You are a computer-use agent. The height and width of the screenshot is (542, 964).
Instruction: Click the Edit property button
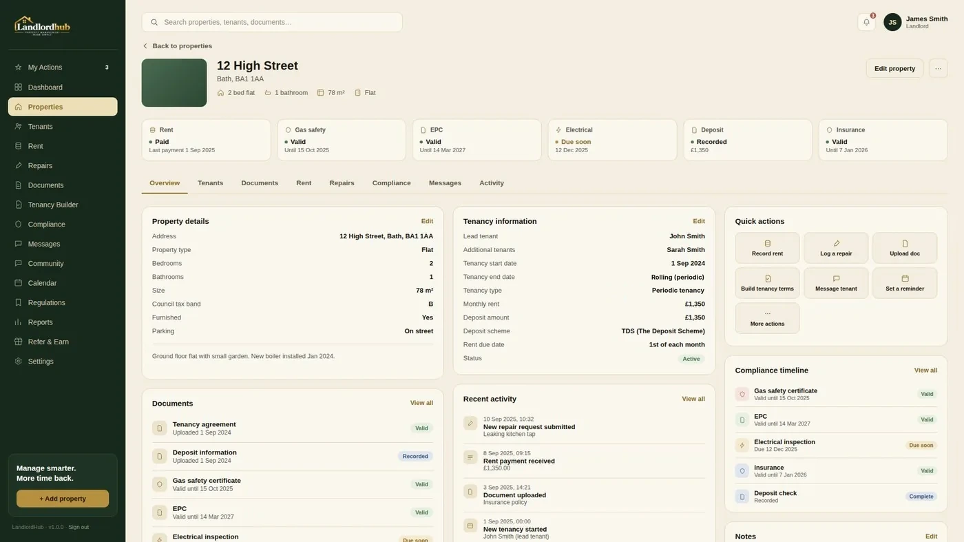(894, 68)
